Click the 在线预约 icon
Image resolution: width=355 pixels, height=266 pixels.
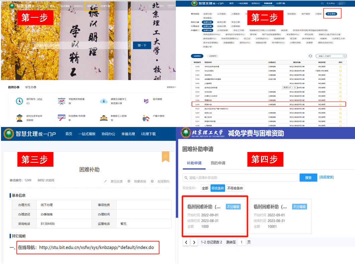pos(152,181)
